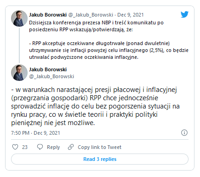Click the thread line connecting both tweets
200x177 pixels.
[x=19, y=46]
